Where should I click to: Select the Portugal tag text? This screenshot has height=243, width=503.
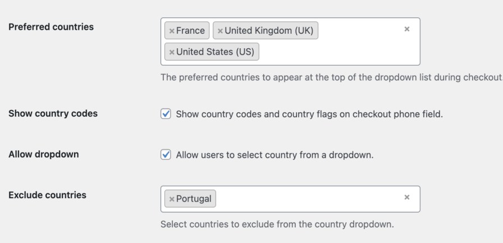(194, 199)
